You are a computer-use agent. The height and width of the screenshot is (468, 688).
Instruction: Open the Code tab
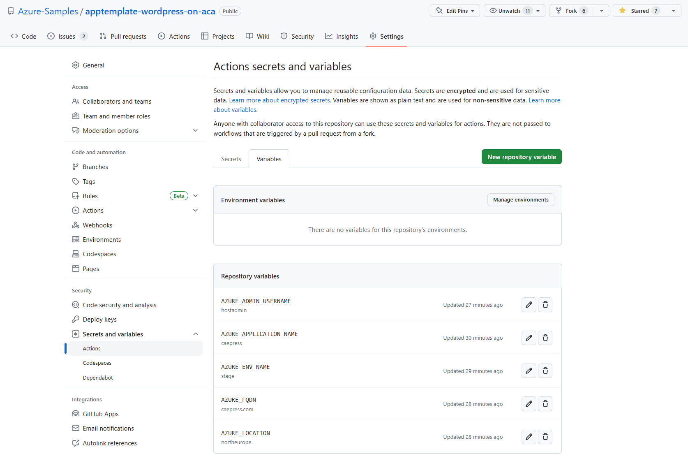point(23,36)
